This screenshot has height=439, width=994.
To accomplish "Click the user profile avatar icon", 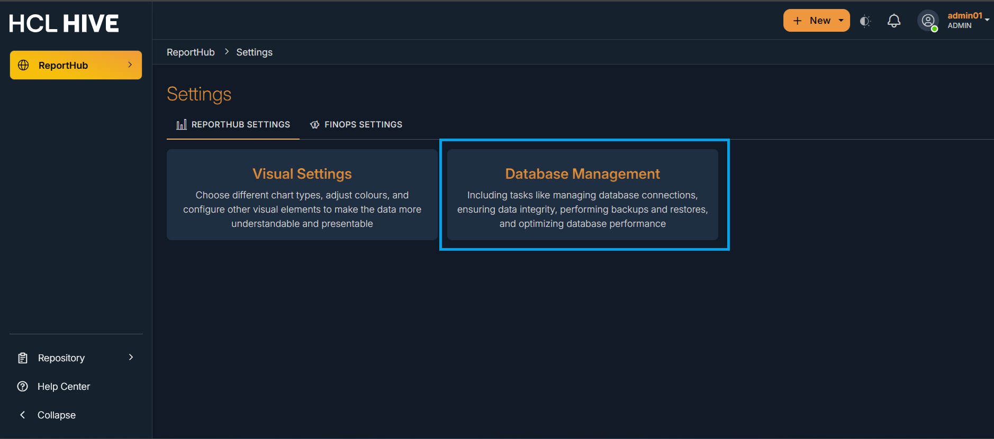I will pos(928,21).
